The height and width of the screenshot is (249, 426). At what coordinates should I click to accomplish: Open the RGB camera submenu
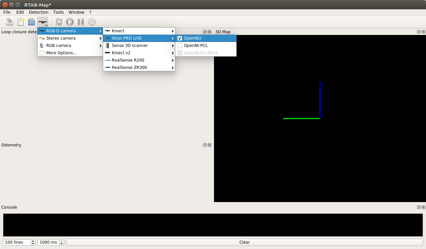pyautogui.click(x=70, y=46)
